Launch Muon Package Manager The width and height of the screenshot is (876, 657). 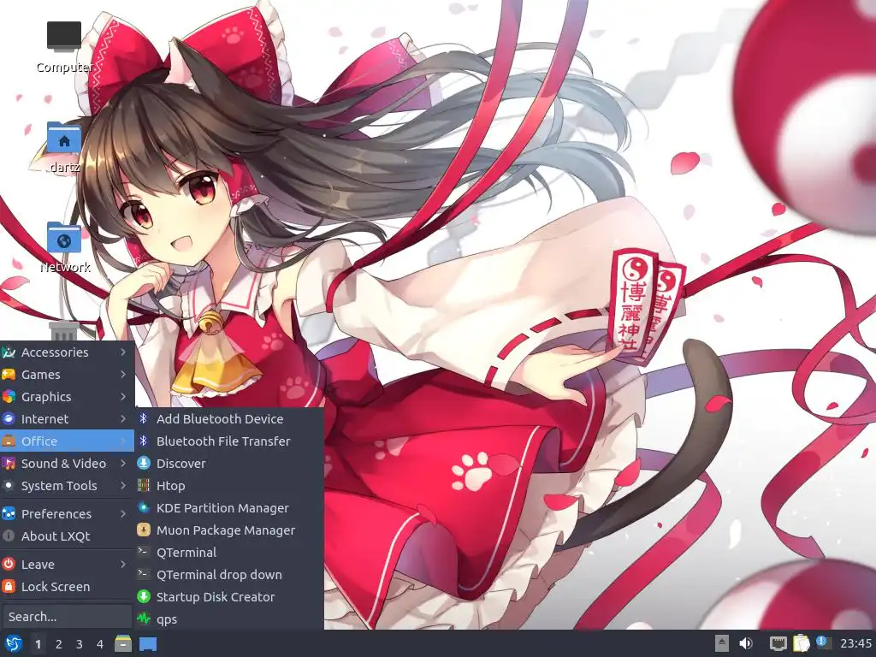click(x=229, y=530)
